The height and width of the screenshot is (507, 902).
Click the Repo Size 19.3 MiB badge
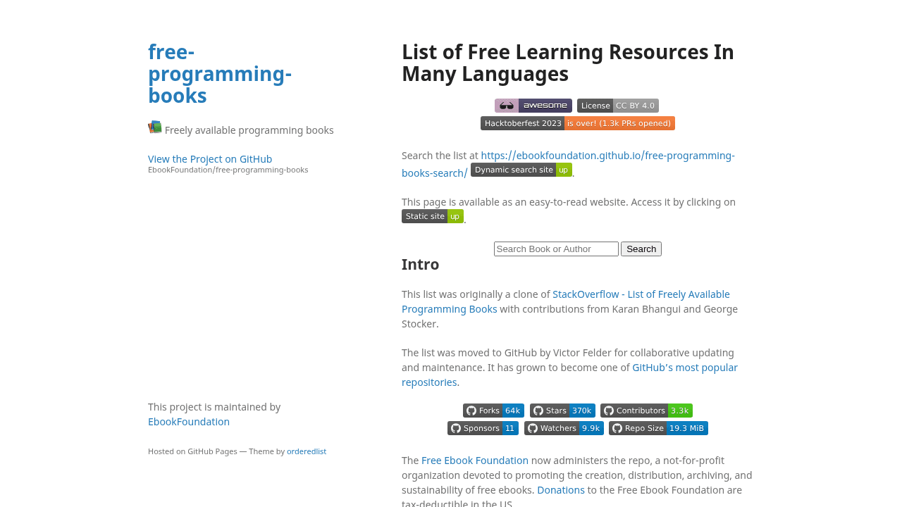658,428
